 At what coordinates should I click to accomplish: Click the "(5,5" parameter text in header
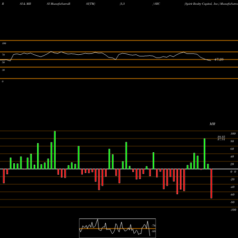point(122,4)
